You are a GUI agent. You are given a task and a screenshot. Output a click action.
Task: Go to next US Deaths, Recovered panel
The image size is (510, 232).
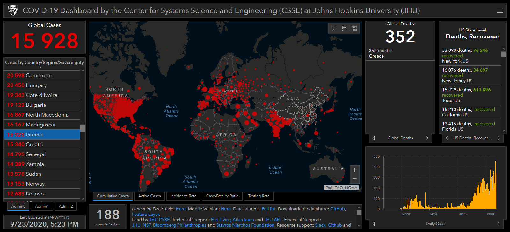[499, 138]
